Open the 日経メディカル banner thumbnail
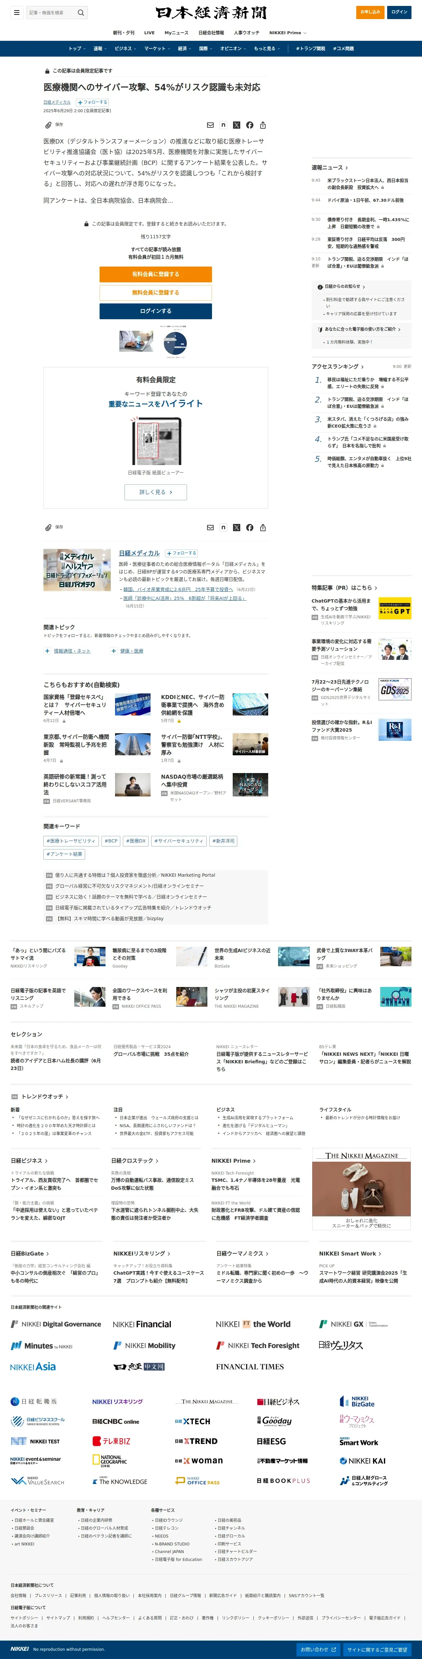Screen dimensions: 422x1659 [77, 570]
